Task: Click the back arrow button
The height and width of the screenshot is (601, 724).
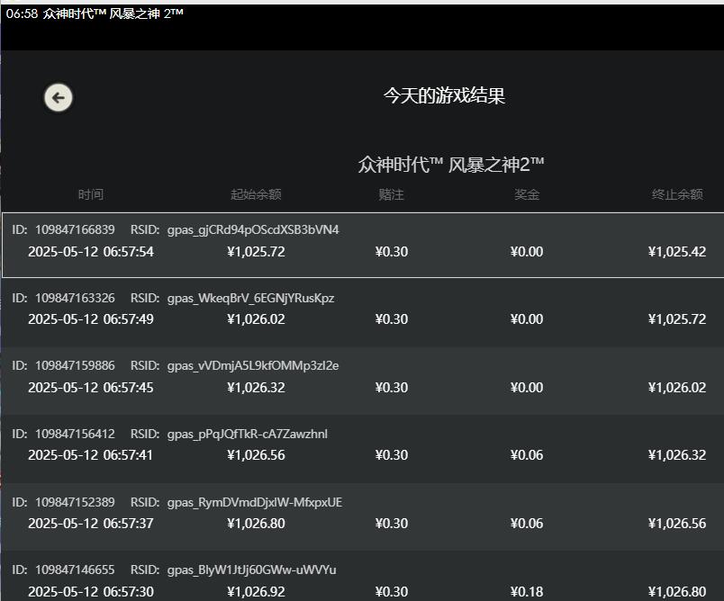Action: point(59,97)
